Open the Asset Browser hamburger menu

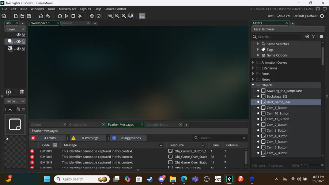pos(321,37)
